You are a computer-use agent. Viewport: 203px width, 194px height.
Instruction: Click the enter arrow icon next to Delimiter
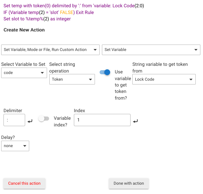[x=30, y=121]
